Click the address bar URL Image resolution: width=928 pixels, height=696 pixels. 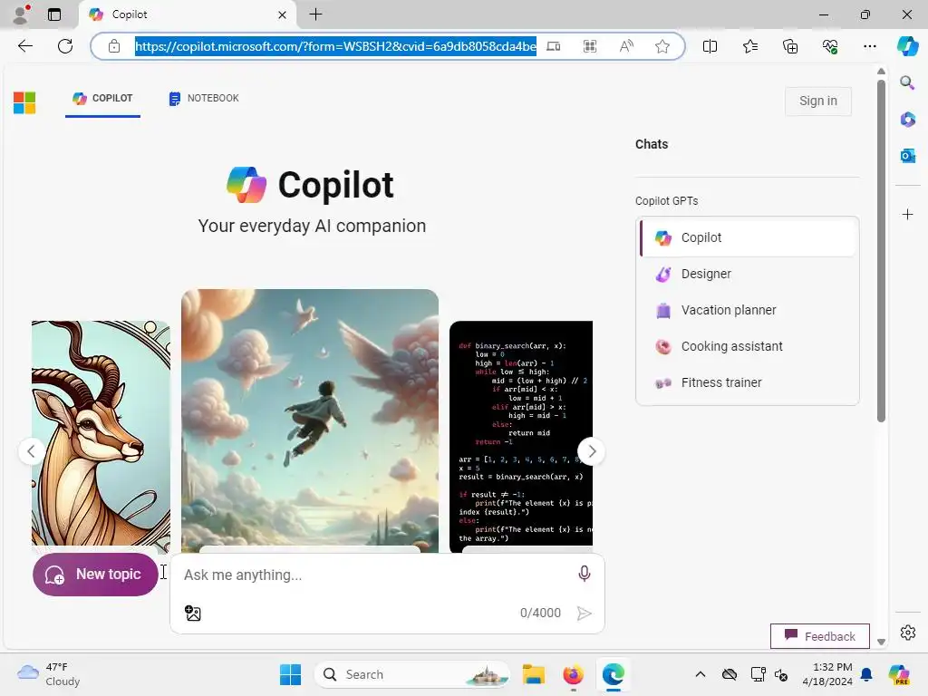[x=335, y=46]
